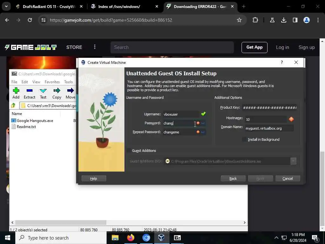
Task: Open Chrome downloads icon
Action: (283, 20)
